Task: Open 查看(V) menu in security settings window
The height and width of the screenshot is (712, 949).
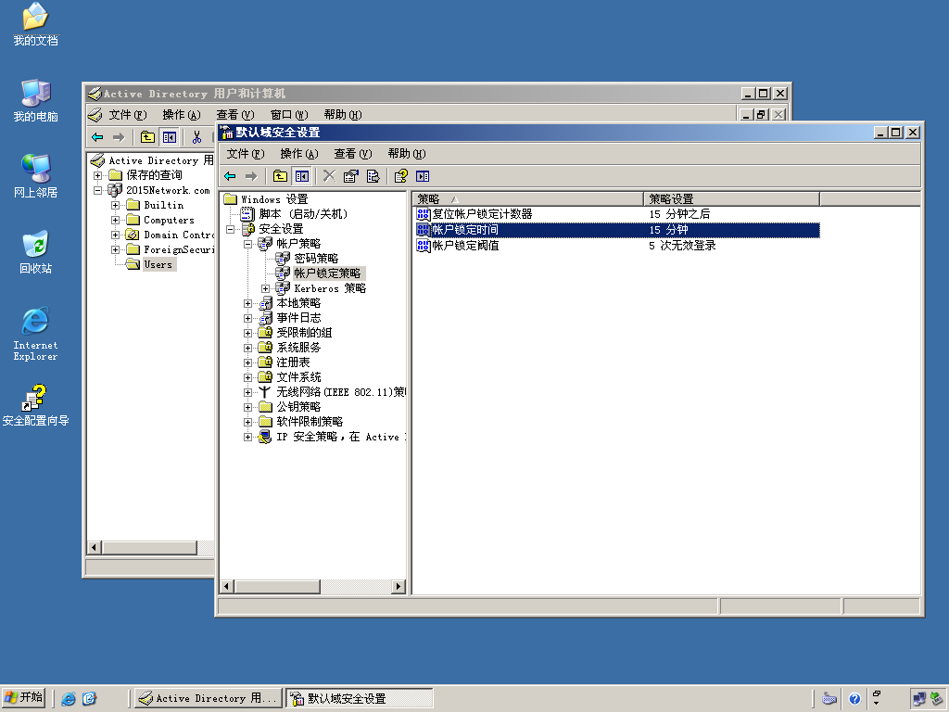Action: [x=353, y=154]
